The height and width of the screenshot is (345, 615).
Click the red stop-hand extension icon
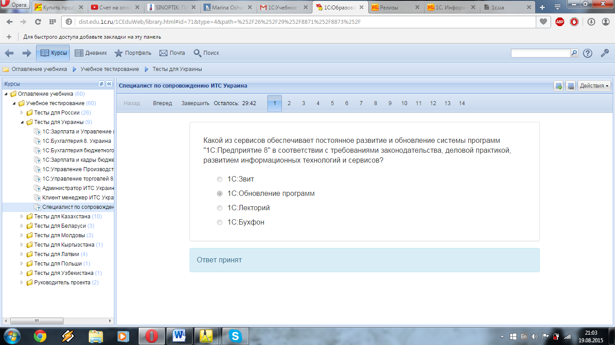tap(574, 22)
